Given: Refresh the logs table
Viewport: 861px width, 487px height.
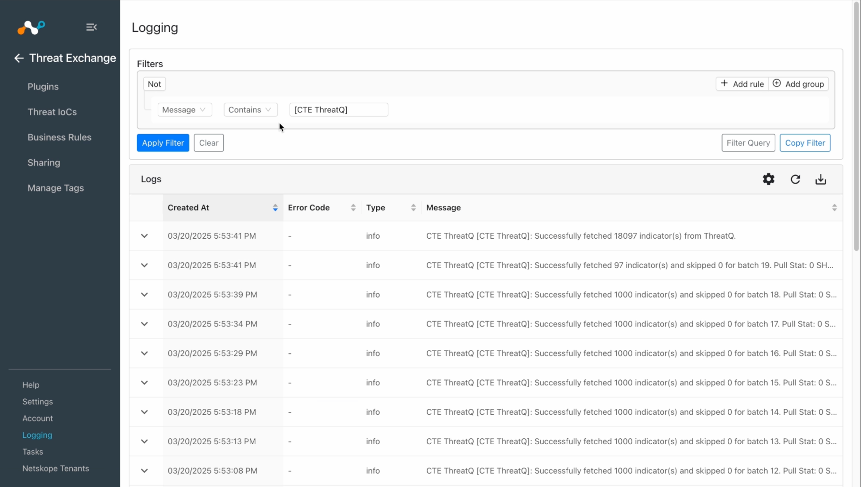Looking at the screenshot, I should [x=795, y=179].
